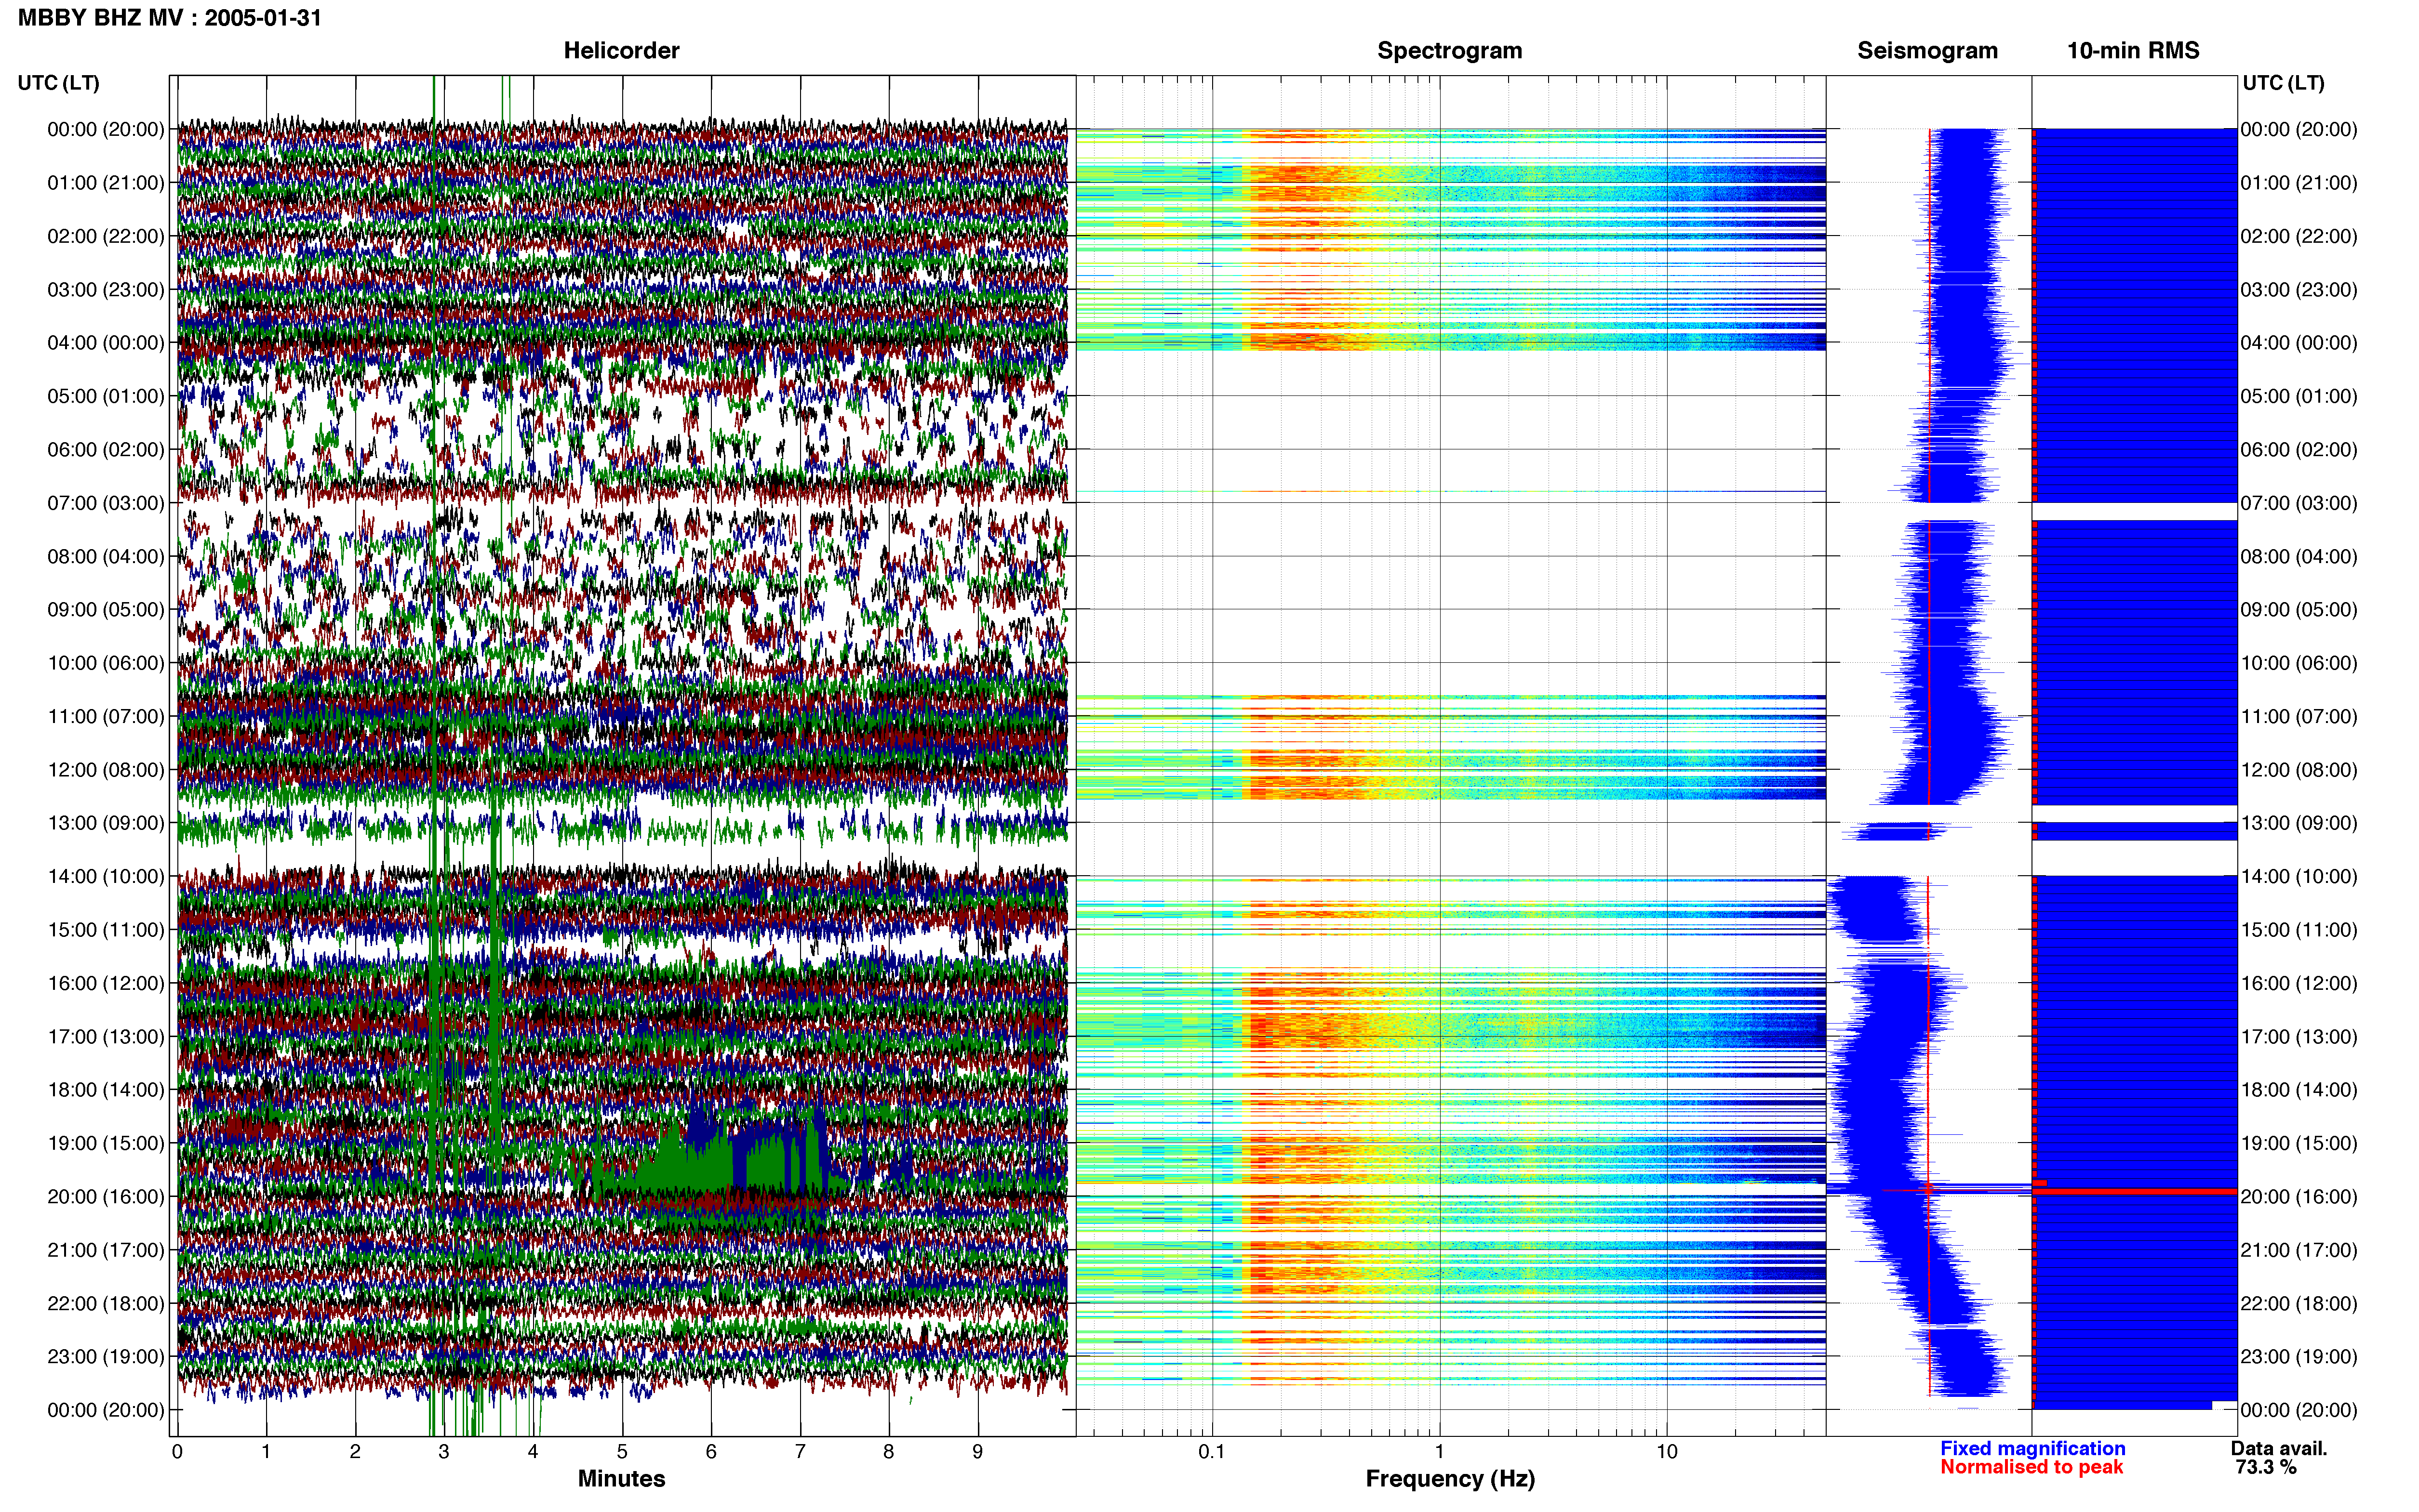Image resolution: width=2419 pixels, height=1512 pixels.
Task: Click the 7 tick on the Minutes axis
Action: pos(801,1451)
